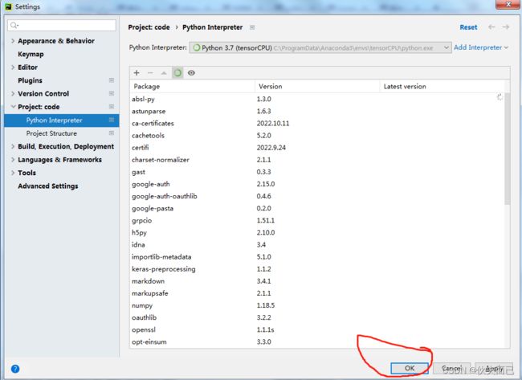
Task: Select the opt-einsum package row
Action: pos(317,342)
